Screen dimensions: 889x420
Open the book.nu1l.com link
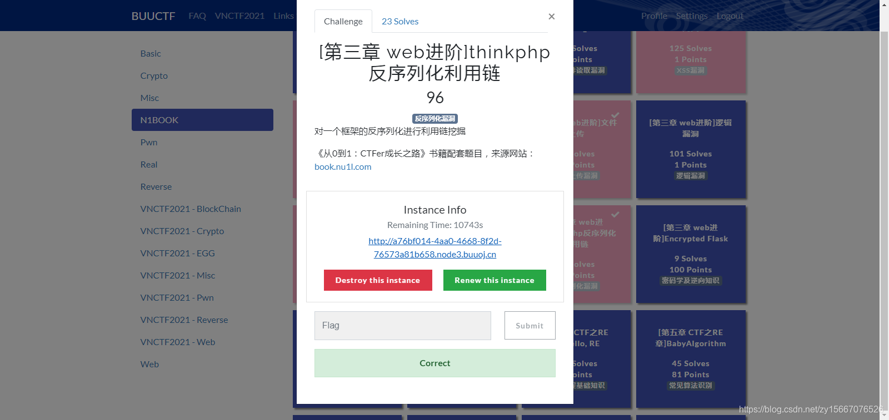click(343, 166)
